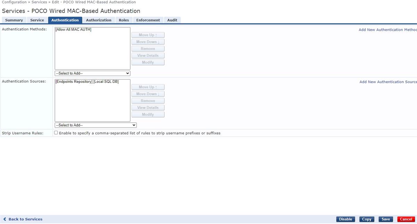This screenshot has width=417, height=224.
Task: Click Move Up in Authentication Sources
Action: pos(148,87)
